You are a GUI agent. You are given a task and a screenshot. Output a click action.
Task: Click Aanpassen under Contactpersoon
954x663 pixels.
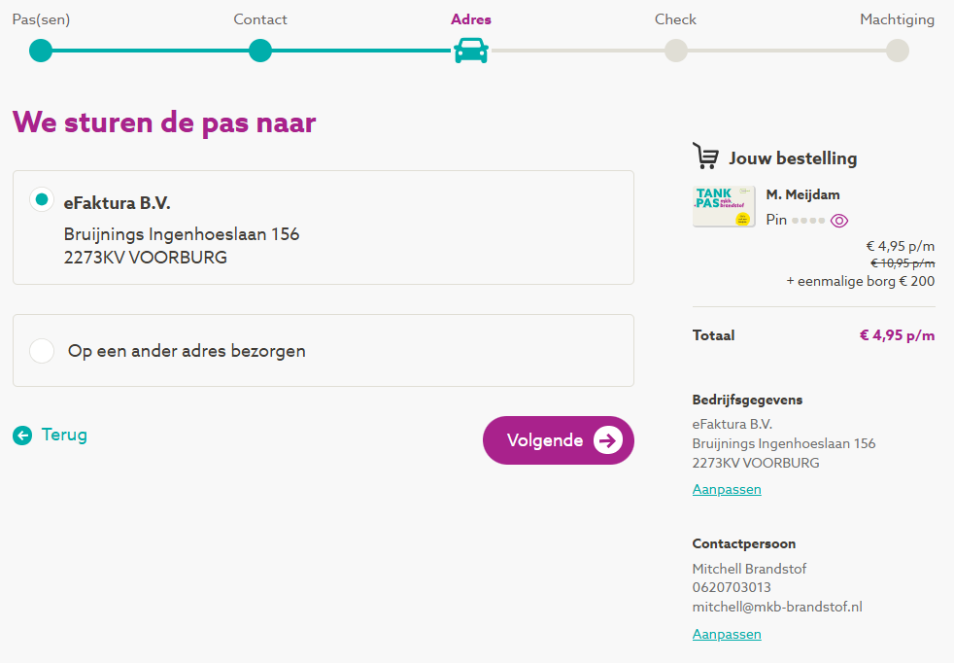point(727,634)
